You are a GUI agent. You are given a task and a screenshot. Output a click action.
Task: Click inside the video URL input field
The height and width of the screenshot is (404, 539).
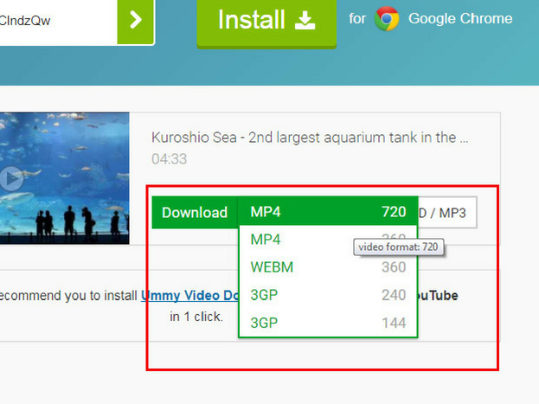pyautogui.click(x=59, y=22)
